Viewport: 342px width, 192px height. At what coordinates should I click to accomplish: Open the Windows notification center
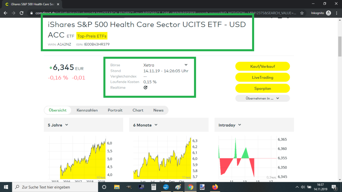pyautogui.click(x=334, y=187)
